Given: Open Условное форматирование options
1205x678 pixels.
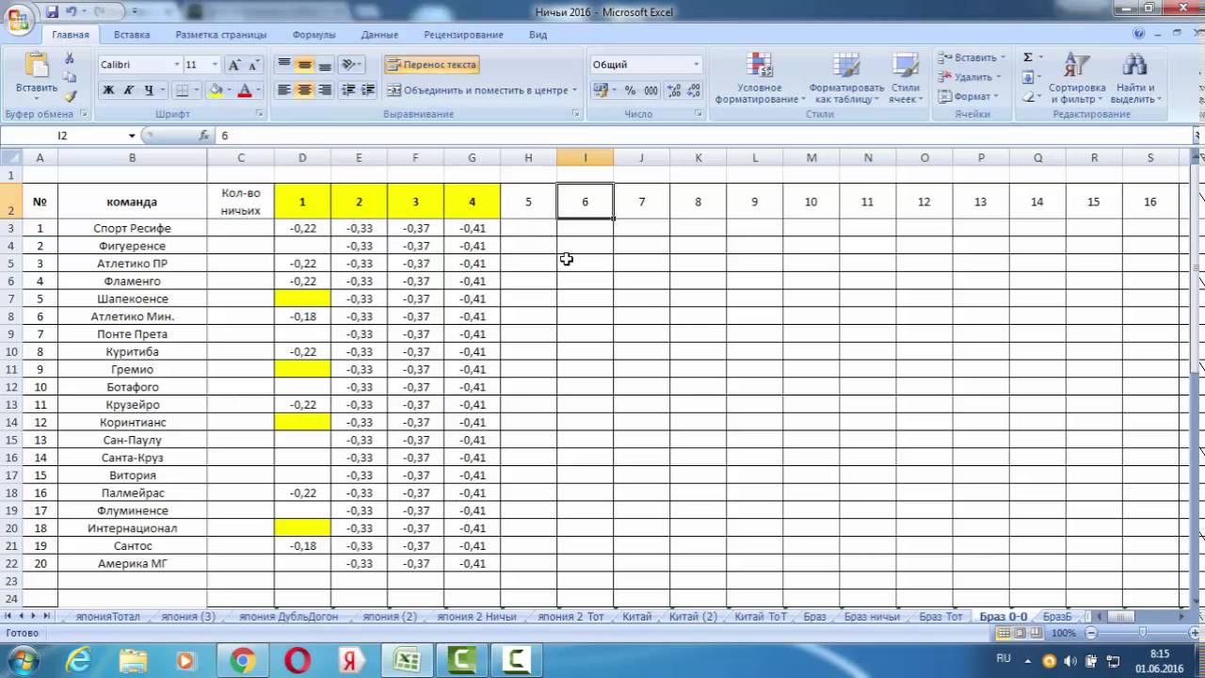Looking at the screenshot, I should click(x=759, y=77).
